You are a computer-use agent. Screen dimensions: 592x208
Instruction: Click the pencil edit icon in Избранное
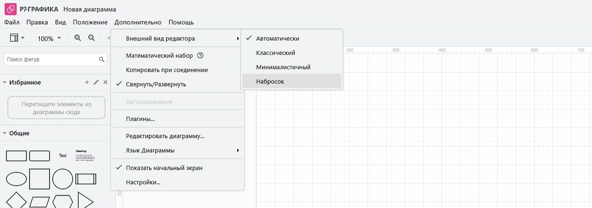click(96, 82)
